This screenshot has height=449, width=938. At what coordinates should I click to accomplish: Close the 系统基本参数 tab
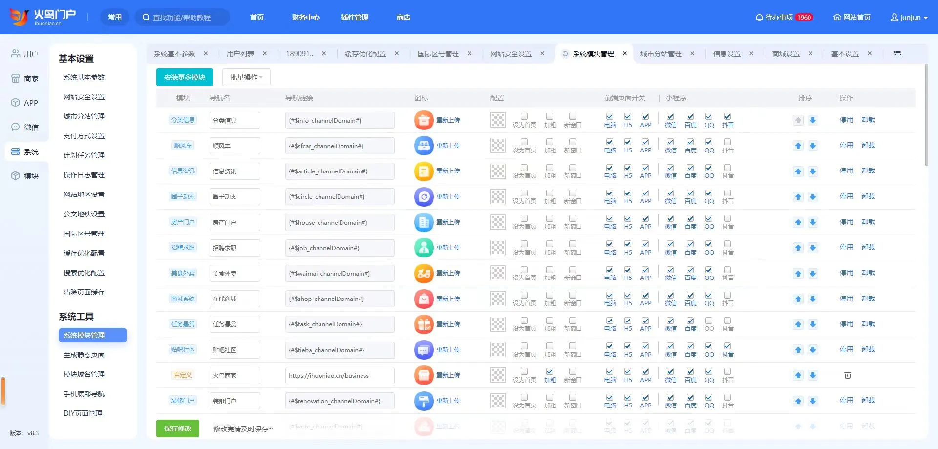click(x=206, y=54)
